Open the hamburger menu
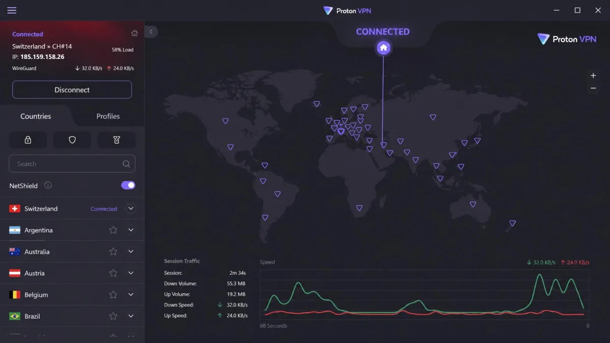The height and width of the screenshot is (343, 610). click(12, 11)
